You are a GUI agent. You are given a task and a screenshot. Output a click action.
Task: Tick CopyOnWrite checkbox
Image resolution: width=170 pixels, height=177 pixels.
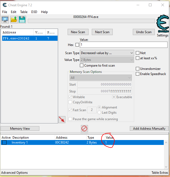tap(70, 102)
